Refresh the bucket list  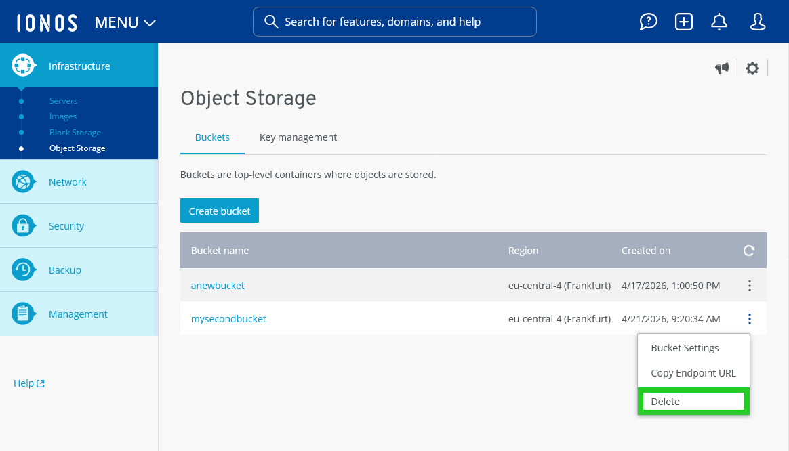tap(748, 250)
